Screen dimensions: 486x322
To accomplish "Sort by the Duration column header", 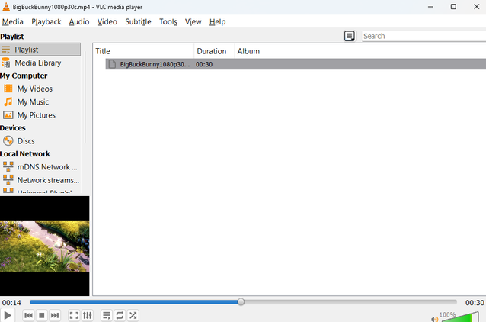I will [x=214, y=51].
